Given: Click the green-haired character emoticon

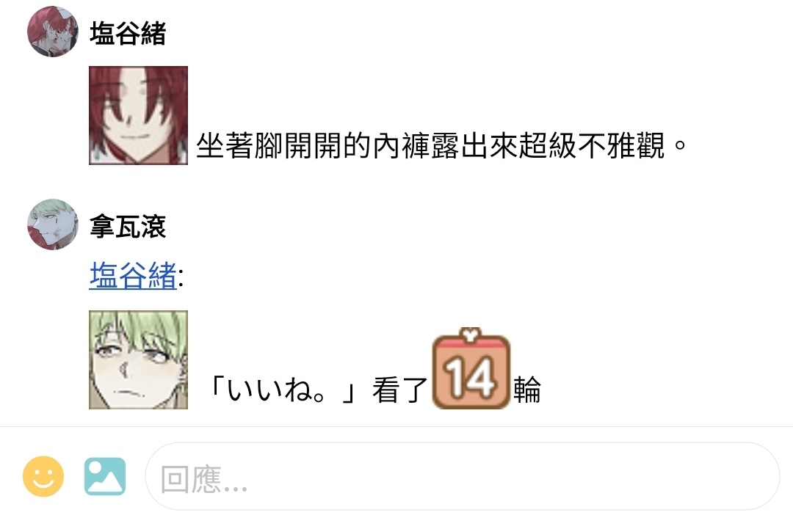Looking at the screenshot, I should click(139, 359).
